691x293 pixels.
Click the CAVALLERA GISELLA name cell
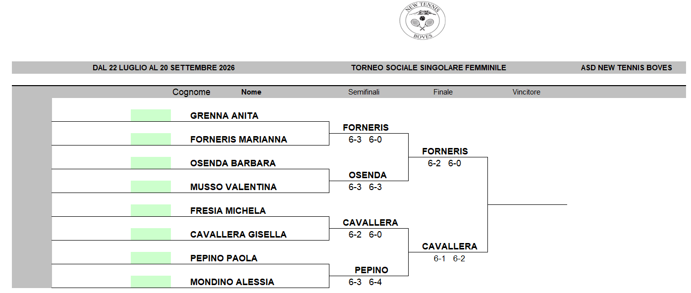coord(238,235)
